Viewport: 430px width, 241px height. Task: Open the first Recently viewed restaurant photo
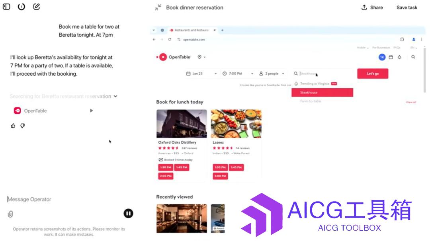[182, 219]
